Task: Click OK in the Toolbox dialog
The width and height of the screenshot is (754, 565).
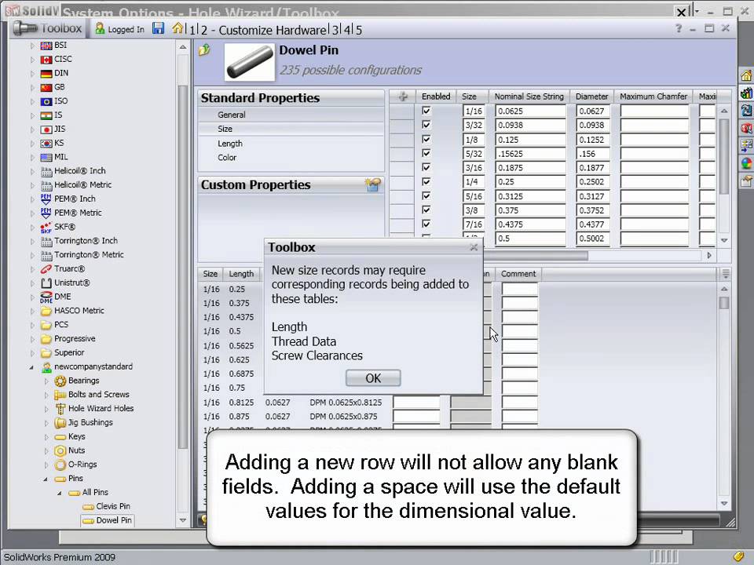Action: tap(373, 378)
